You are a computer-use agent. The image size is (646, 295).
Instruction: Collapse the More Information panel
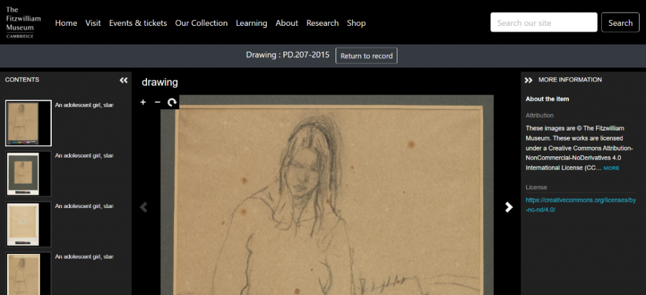click(529, 80)
